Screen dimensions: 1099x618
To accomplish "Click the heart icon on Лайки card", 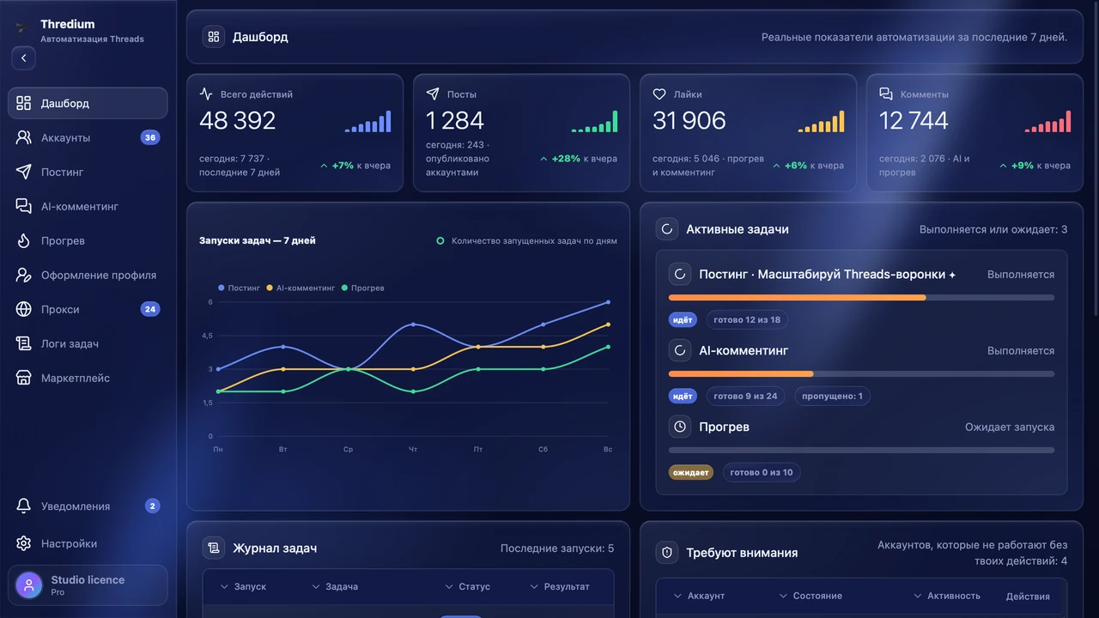I will (x=659, y=94).
